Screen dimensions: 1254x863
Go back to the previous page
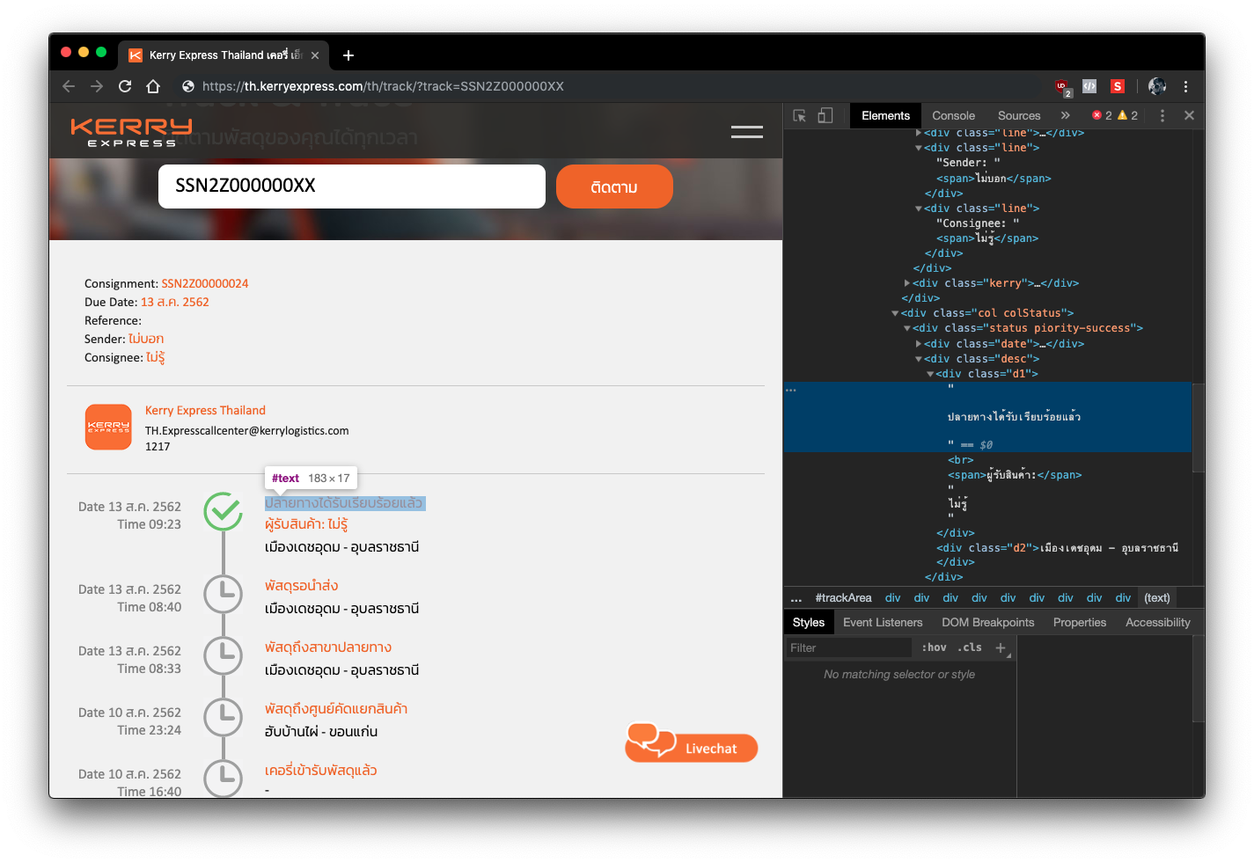69,86
